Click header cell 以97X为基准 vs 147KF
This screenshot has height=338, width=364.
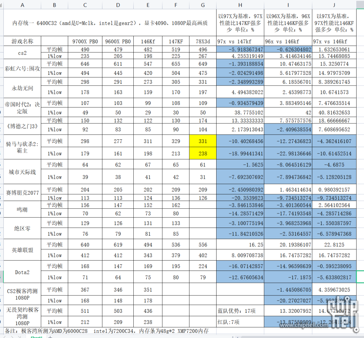pyautogui.click(x=240, y=23)
